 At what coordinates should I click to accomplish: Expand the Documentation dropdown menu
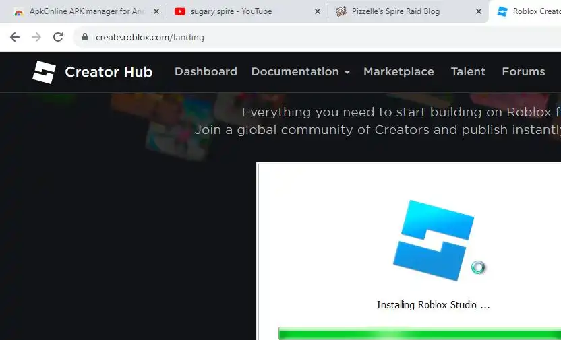coord(301,72)
